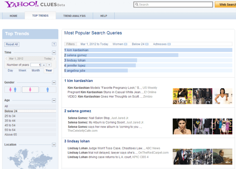Go to next time period arrow
This screenshot has height=169, width=236.
pyautogui.click(x=54, y=59)
